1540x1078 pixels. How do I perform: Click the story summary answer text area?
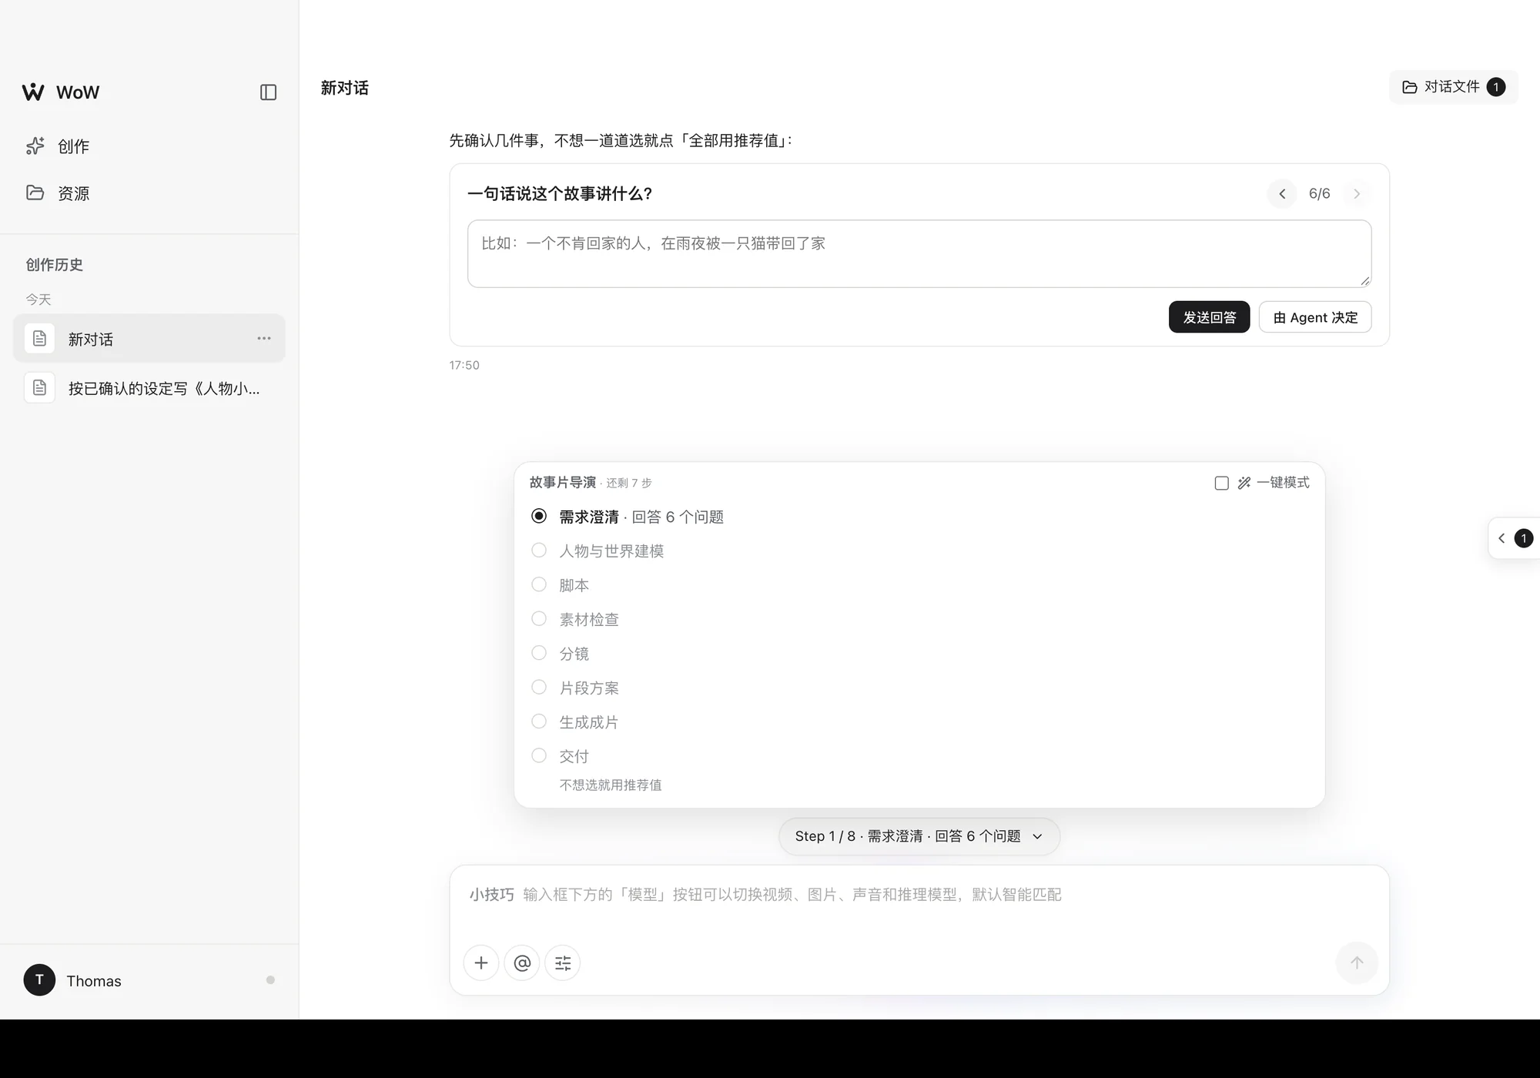coord(919,254)
